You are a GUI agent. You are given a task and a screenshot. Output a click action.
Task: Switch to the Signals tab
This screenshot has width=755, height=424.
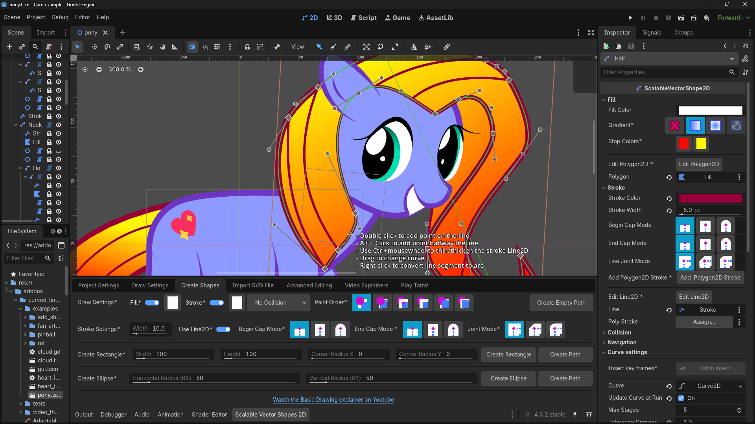point(652,33)
